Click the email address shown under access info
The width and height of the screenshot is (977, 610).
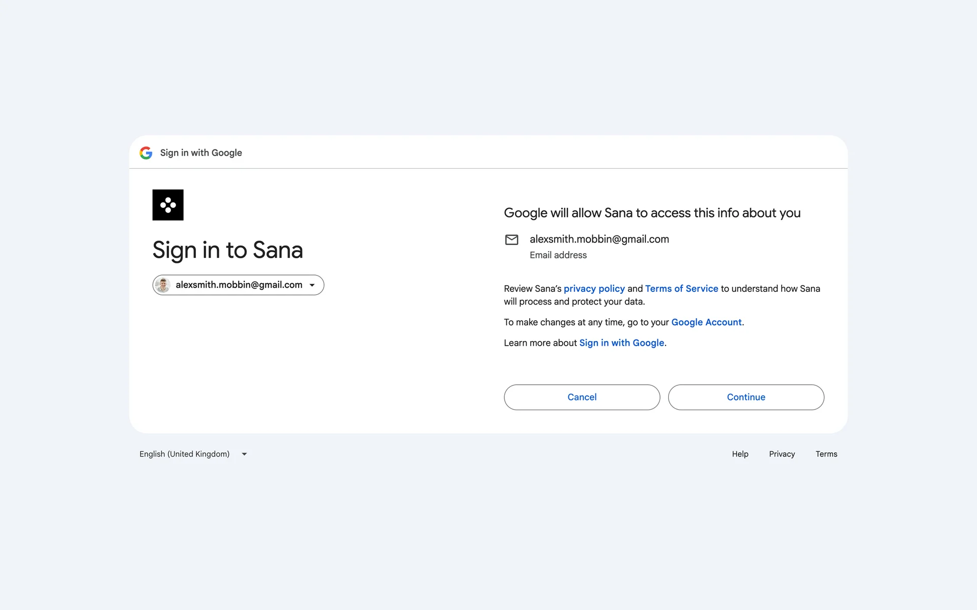[x=599, y=239]
